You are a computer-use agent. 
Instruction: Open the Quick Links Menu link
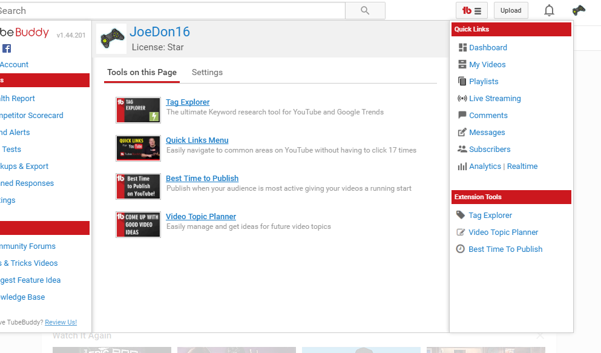click(x=197, y=140)
